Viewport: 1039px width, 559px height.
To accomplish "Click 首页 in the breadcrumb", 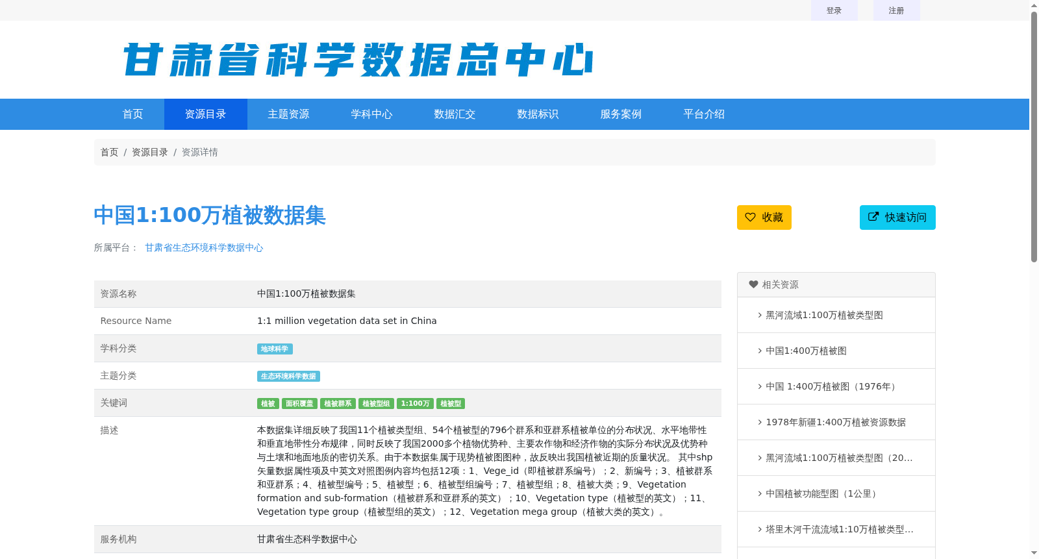I will point(109,152).
